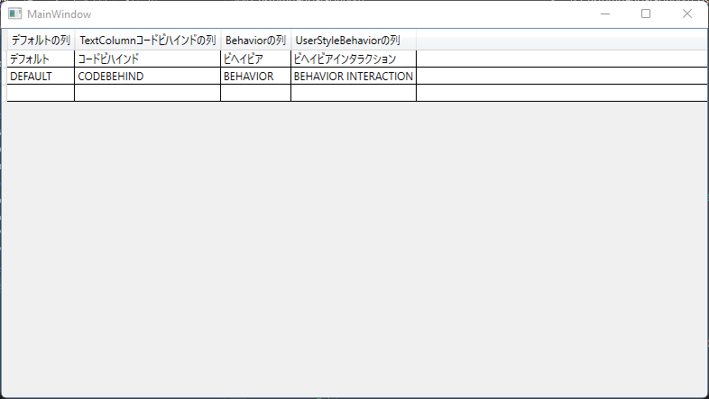The width and height of the screenshot is (709, 399).
Task: Select the UserStyleBehaviorの列 column header
Action: [354, 41]
